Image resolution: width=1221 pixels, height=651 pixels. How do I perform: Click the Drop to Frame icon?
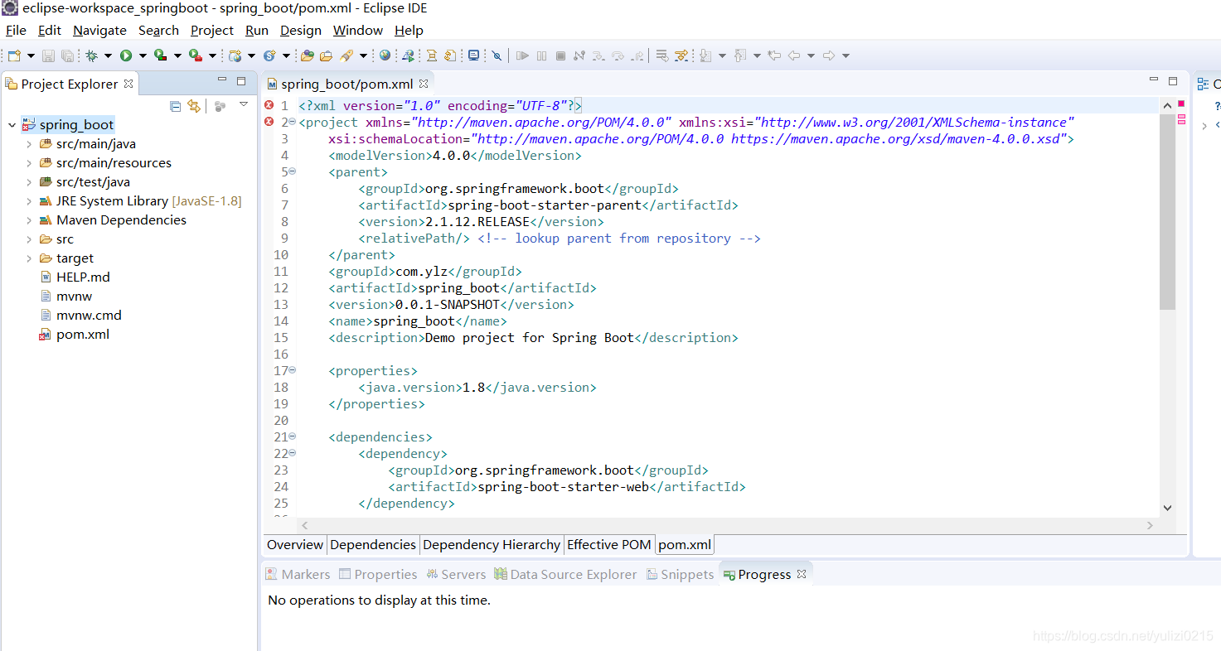(x=662, y=55)
